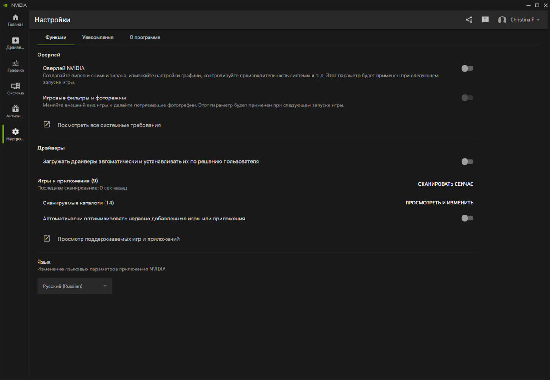Open the Главная home sidebar icon
The width and height of the screenshot is (550, 380).
(15, 20)
